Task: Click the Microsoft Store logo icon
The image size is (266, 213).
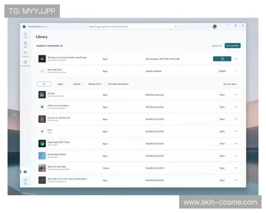Action: tap(24, 27)
